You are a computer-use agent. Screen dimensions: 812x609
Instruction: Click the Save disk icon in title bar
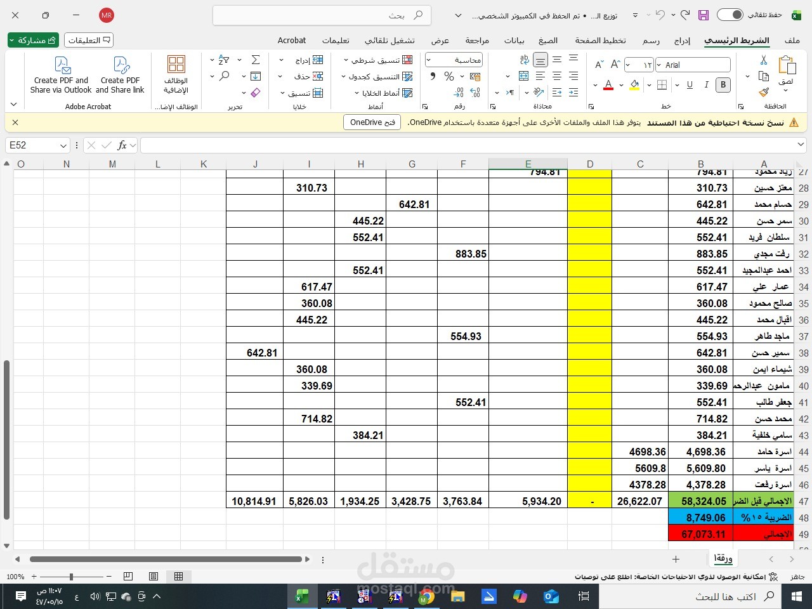(x=704, y=15)
